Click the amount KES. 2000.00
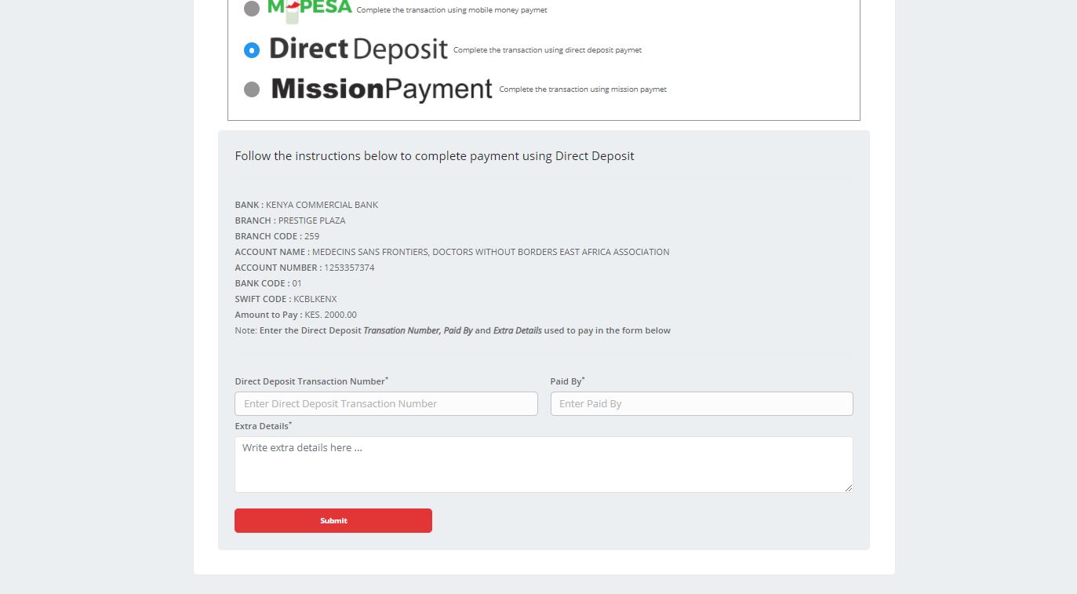This screenshot has height=594, width=1077. 330,315
